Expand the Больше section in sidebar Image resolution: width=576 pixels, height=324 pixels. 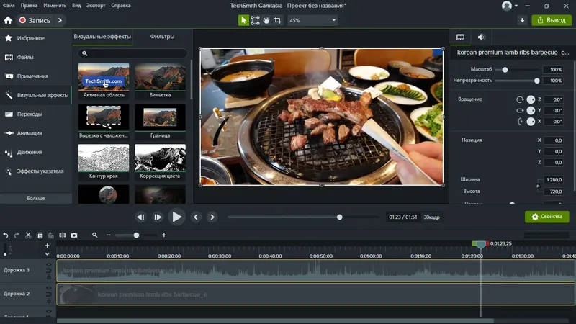(35, 198)
